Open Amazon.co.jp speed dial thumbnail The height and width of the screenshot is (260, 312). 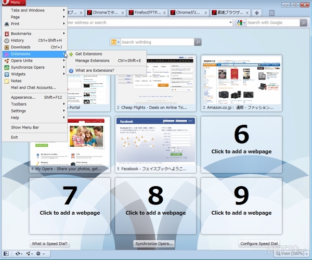coord(241,83)
